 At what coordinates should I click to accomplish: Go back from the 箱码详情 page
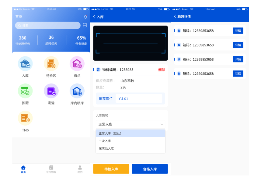(175, 16)
